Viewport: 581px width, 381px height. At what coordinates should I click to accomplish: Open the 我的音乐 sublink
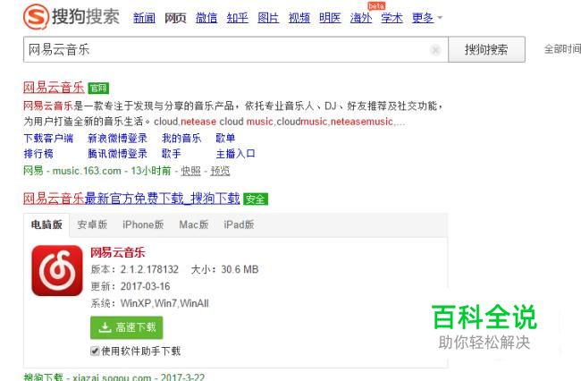click(x=181, y=139)
